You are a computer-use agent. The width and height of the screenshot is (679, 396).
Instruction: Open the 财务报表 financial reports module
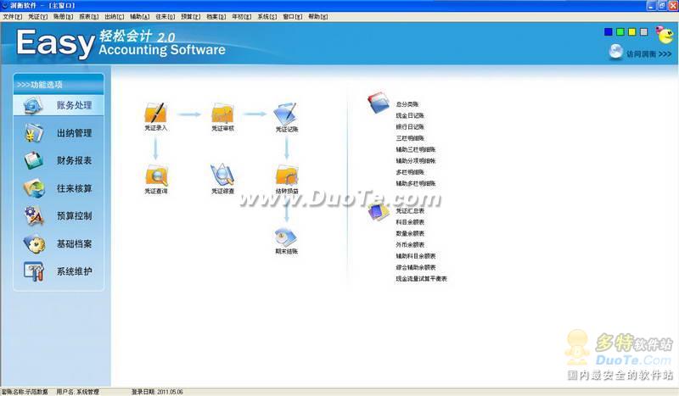point(59,160)
